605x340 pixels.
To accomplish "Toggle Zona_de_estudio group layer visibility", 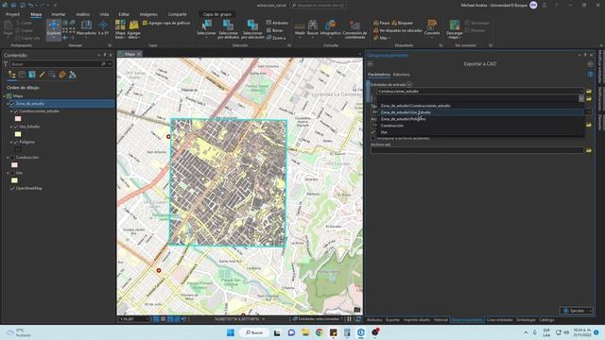I will pos(12,104).
